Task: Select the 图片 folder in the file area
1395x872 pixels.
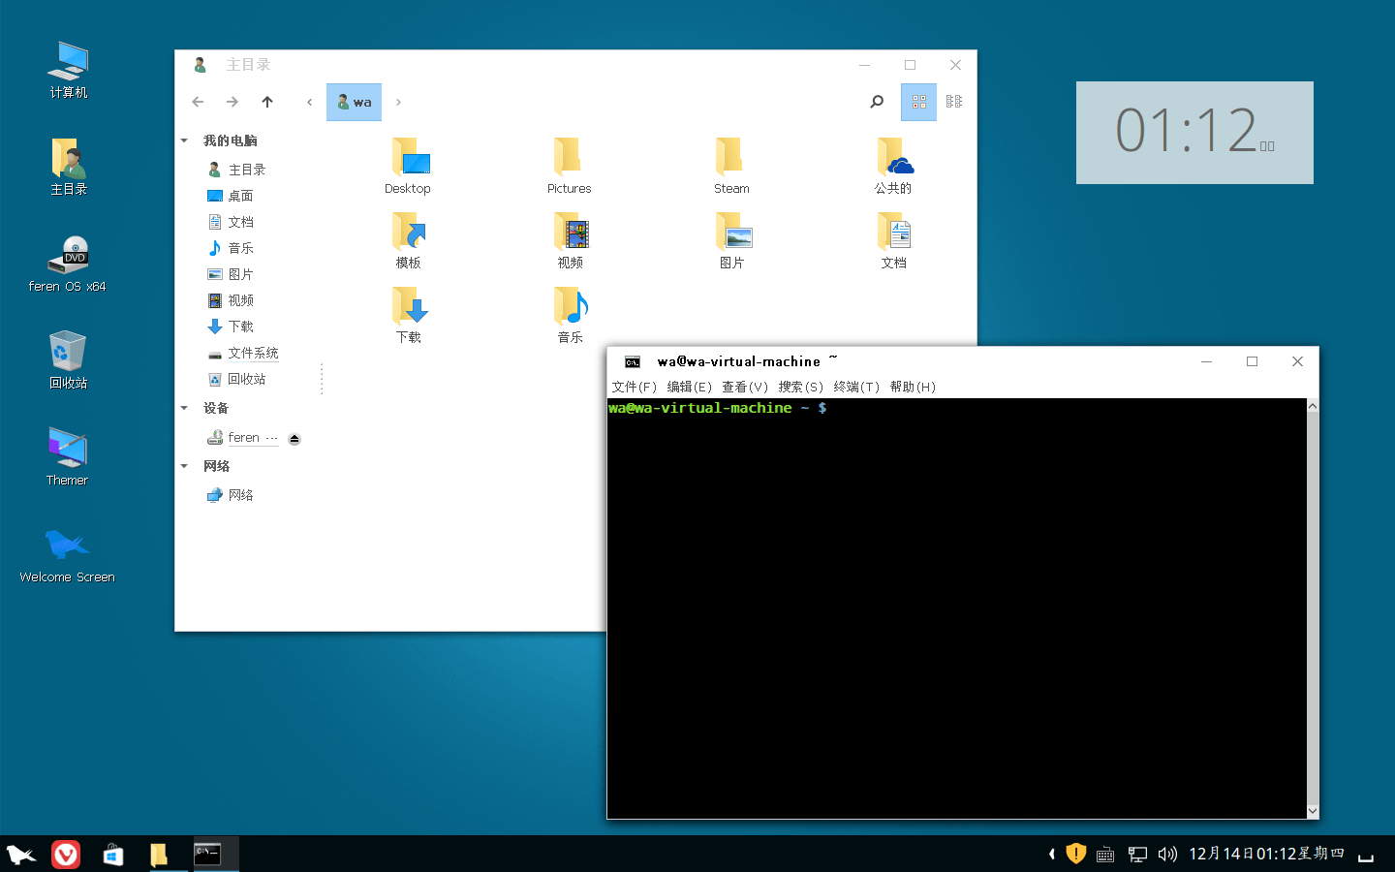Action: 732,240
